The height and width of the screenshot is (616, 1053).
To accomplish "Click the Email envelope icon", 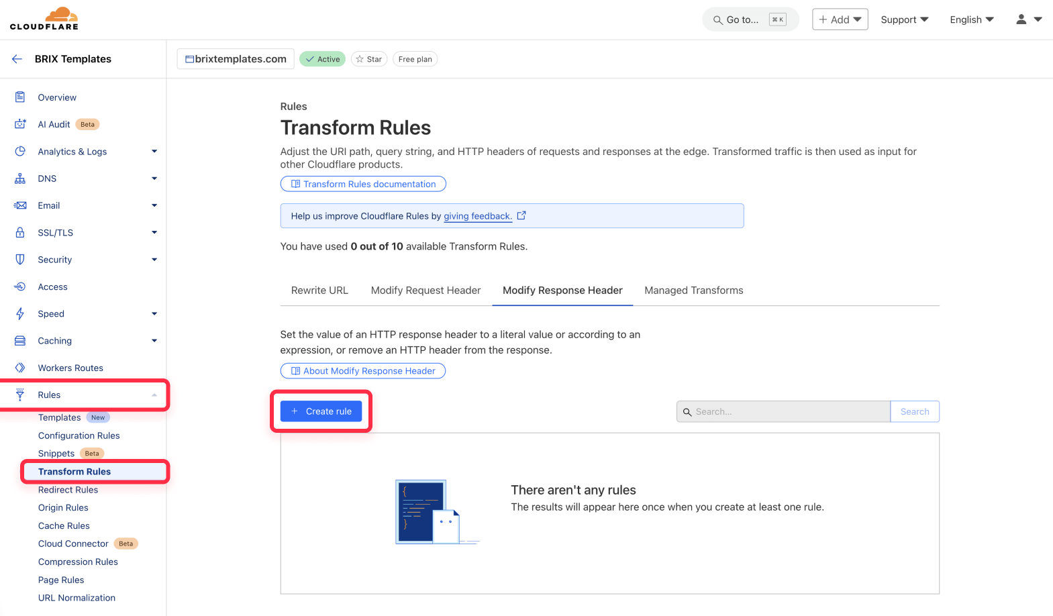I will [x=20, y=205].
